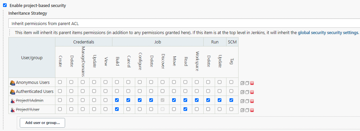
Task: Remove the Anonymous Users row with red X
Action: coord(252,83)
